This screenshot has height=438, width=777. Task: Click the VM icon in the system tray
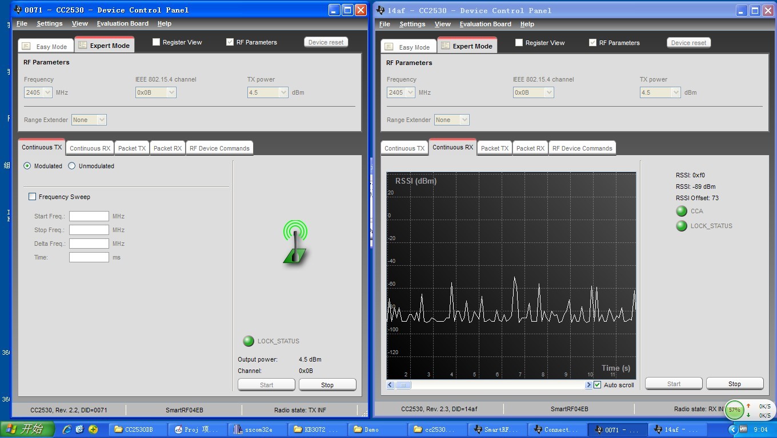pos(743,429)
